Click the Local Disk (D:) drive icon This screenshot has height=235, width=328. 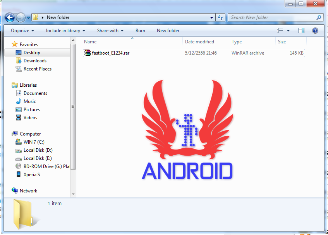[x=19, y=151]
